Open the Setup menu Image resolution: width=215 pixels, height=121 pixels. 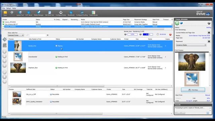tap(8, 8)
